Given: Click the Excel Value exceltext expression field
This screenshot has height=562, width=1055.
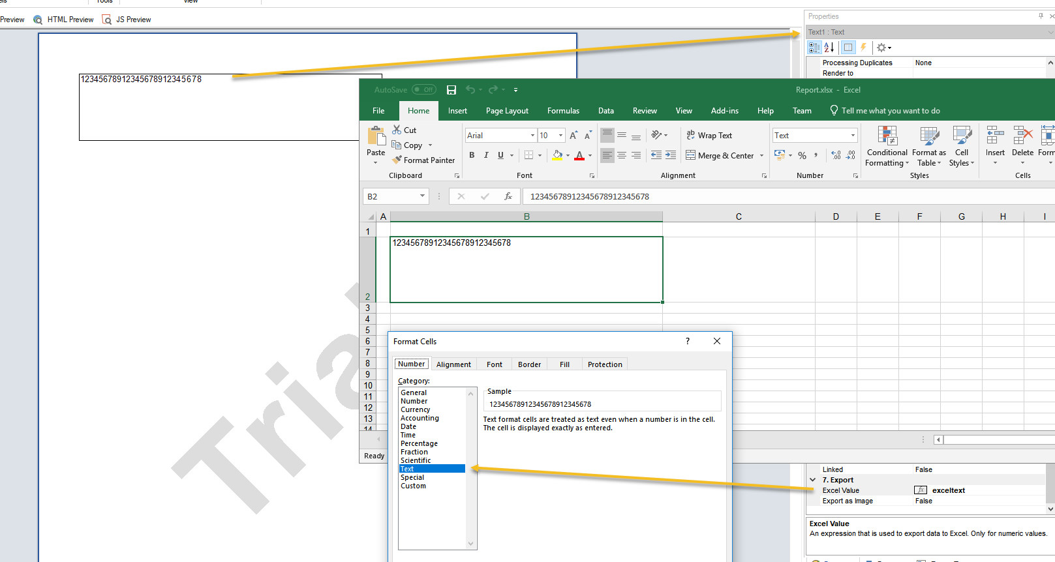Looking at the screenshot, I should coord(979,490).
